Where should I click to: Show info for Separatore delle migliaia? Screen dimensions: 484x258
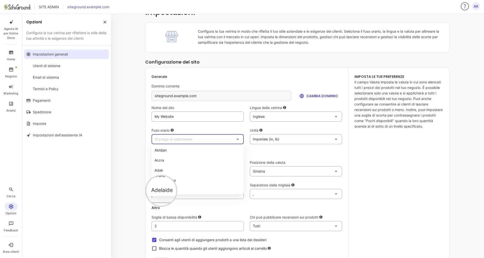click(x=293, y=185)
